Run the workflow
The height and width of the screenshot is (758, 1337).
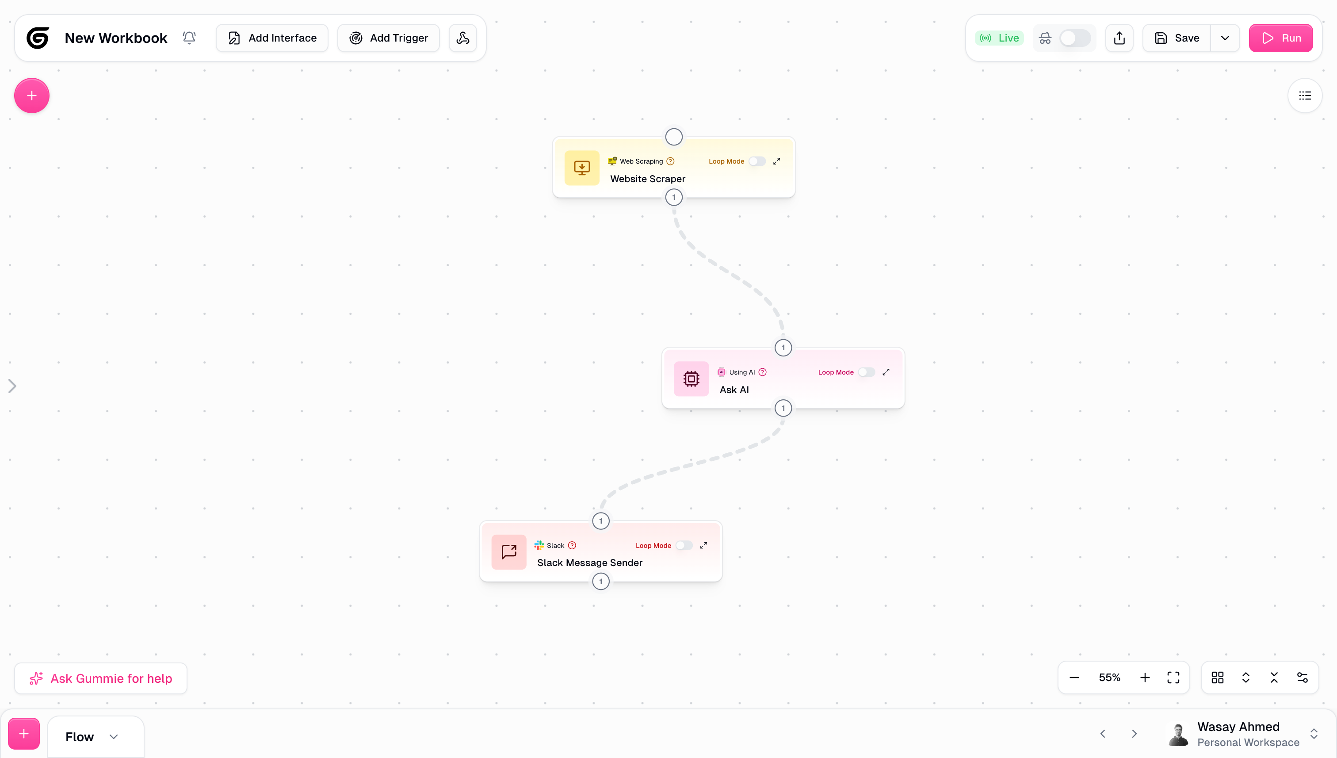(1281, 38)
